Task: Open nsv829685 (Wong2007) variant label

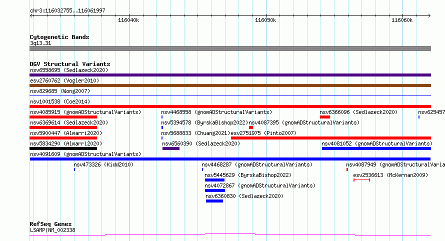Action: click(60, 91)
